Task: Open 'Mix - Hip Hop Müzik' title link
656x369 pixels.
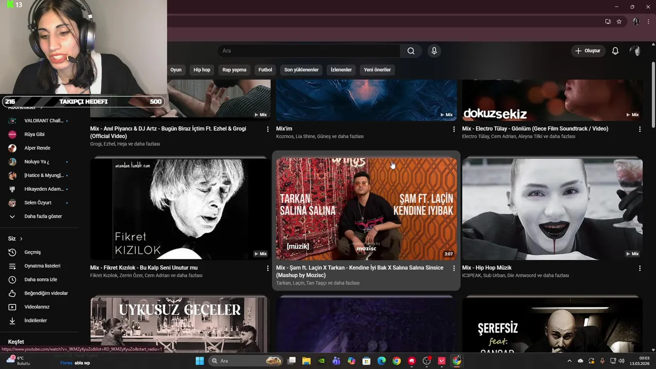Action: pyautogui.click(x=487, y=268)
